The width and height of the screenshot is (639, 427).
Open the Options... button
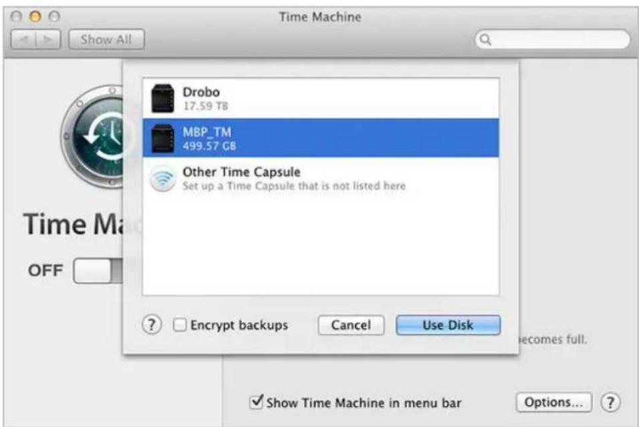tap(553, 402)
